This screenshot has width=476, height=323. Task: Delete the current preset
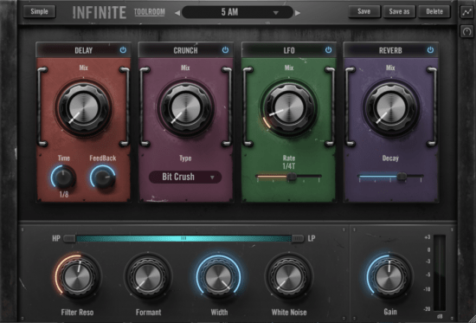pyautogui.click(x=434, y=11)
